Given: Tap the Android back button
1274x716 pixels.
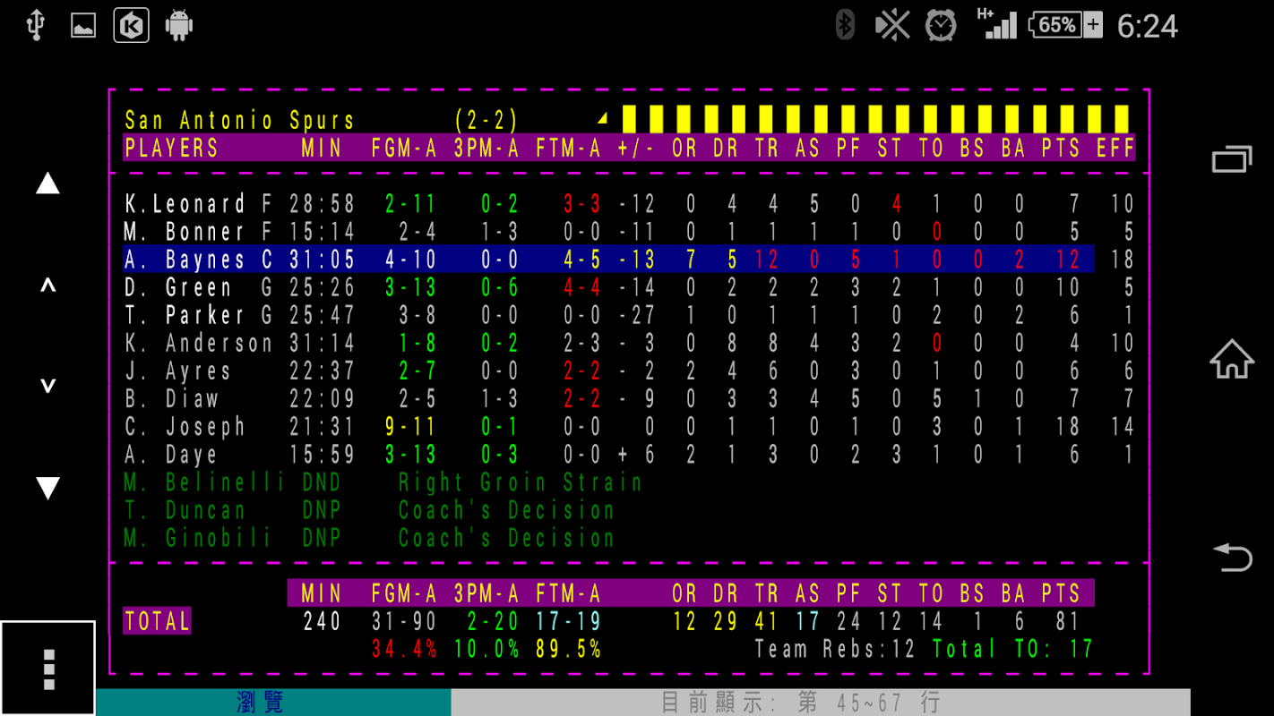Looking at the screenshot, I should (1232, 557).
